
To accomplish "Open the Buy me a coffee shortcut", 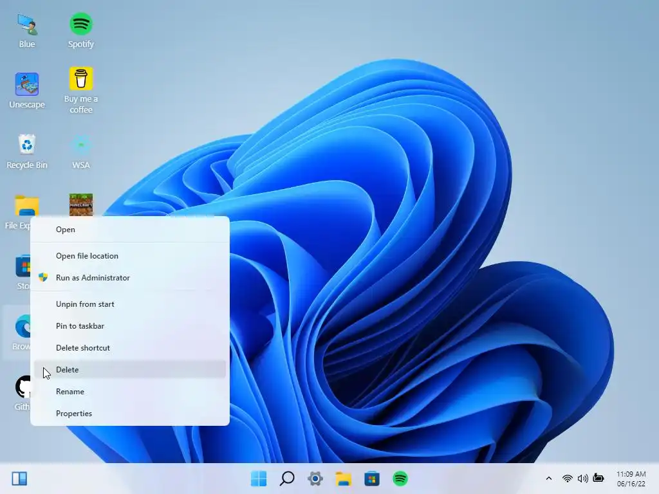I will (x=80, y=90).
